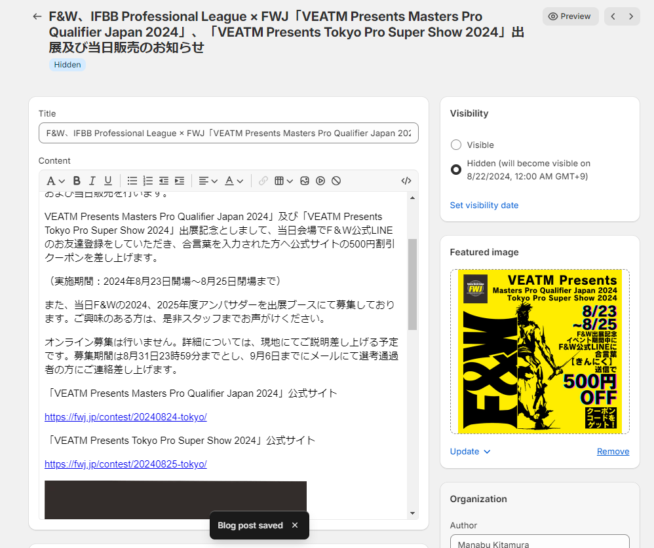Screen dimensions: 654x548
Task: Click the insert link icon
Action: click(263, 181)
